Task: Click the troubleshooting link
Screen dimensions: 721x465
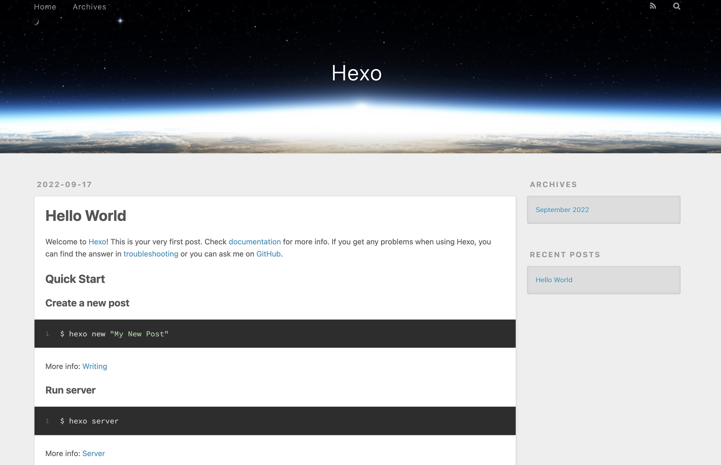Action: tap(151, 254)
